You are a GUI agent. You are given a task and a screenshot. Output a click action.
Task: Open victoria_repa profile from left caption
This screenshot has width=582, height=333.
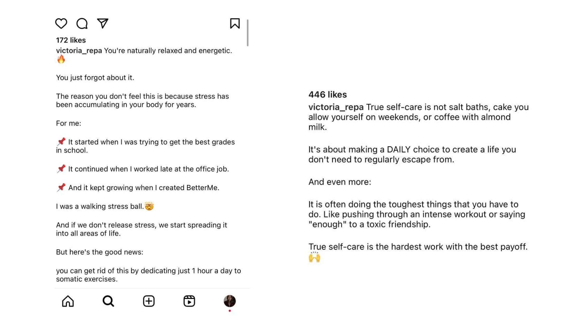pos(79,50)
